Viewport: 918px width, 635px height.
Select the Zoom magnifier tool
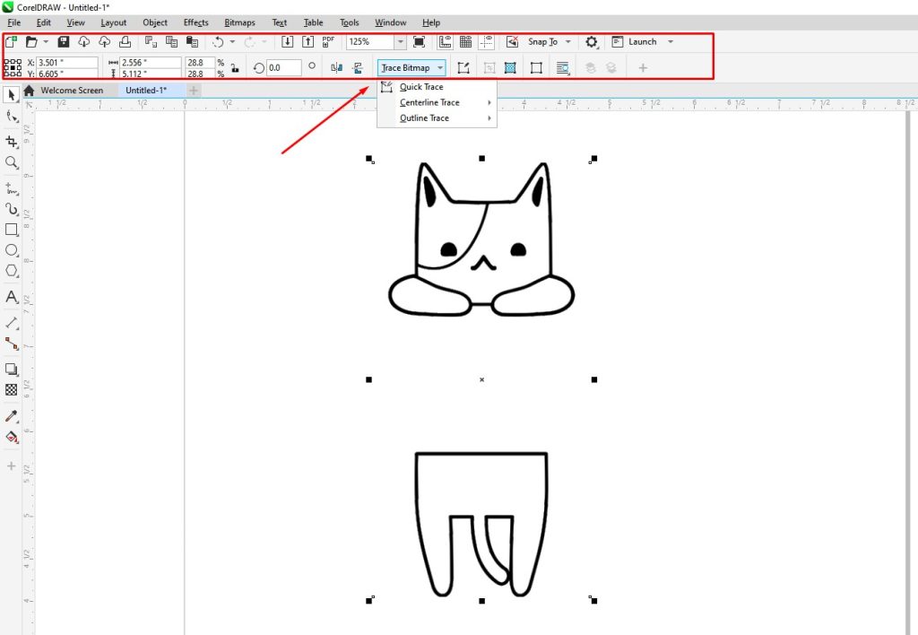11,162
